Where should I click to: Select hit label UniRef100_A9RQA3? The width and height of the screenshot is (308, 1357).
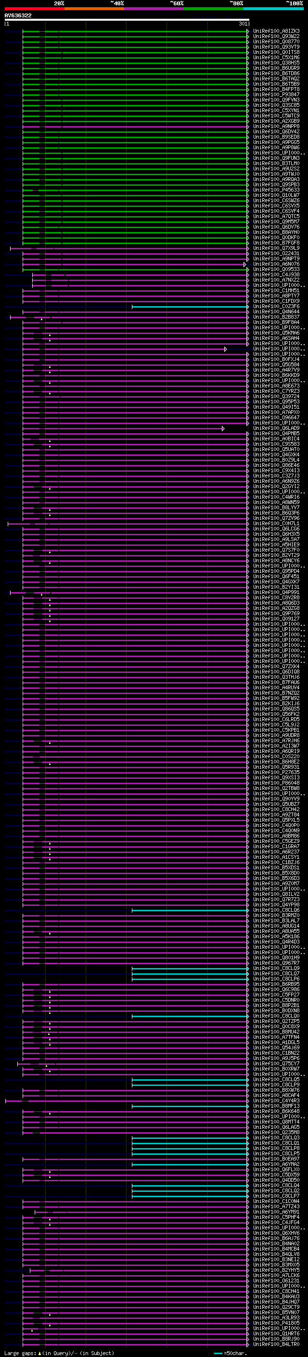276,180
